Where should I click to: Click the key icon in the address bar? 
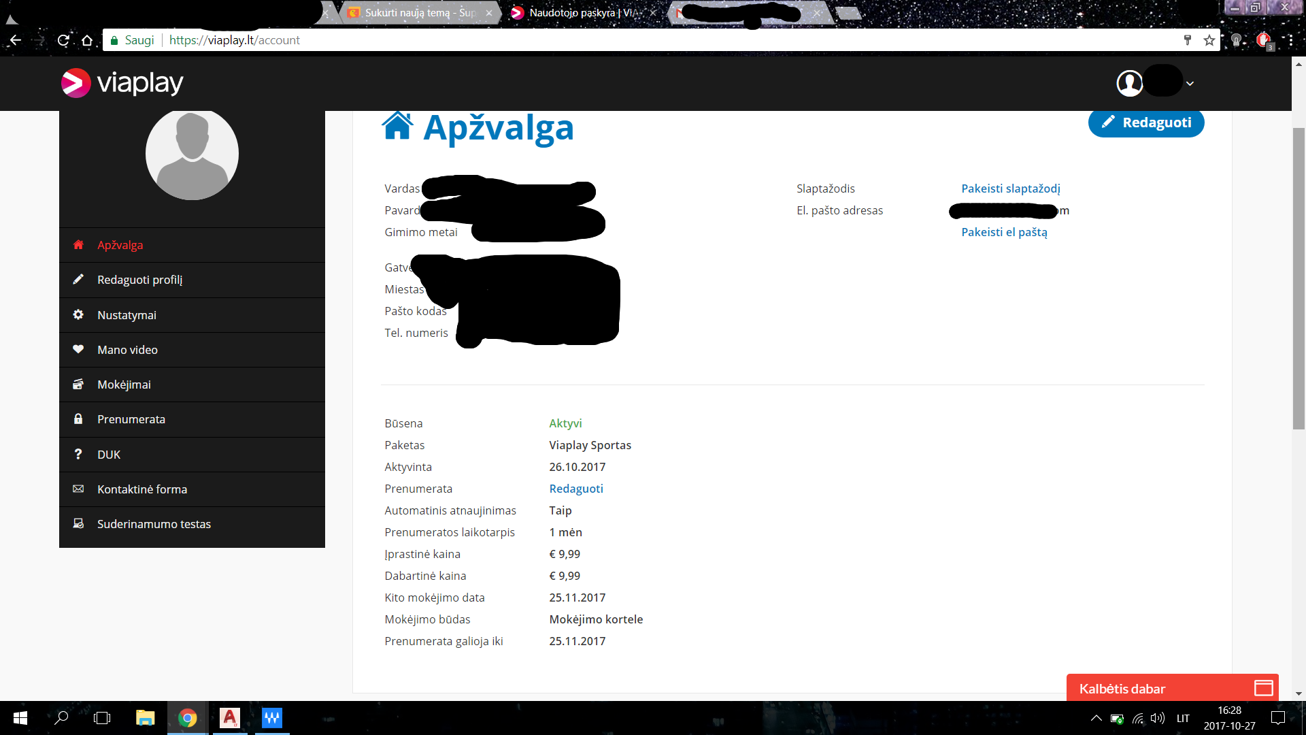1187,40
